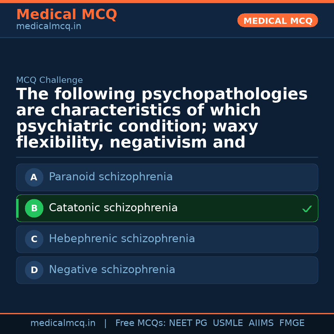This screenshot has height=334, width=334.
Task: Click the USMLE text in the footer
Action: pyautogui.click(x=228, y=323)
